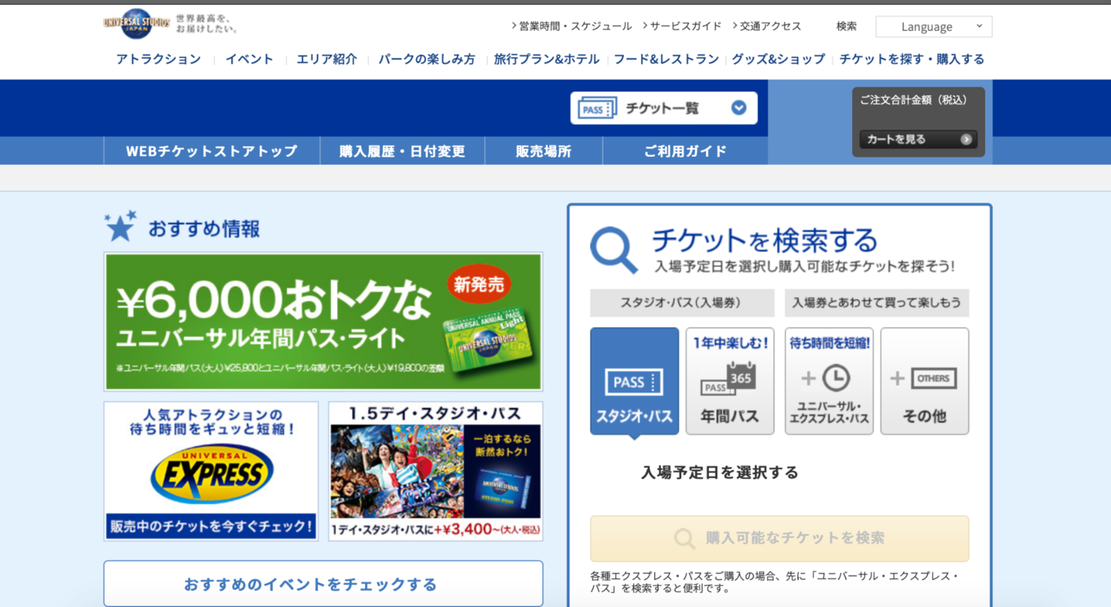Open 旅行プラン&ホテル menu
Viewport: 1111px width, 607px height.
(x=547, y=59)
